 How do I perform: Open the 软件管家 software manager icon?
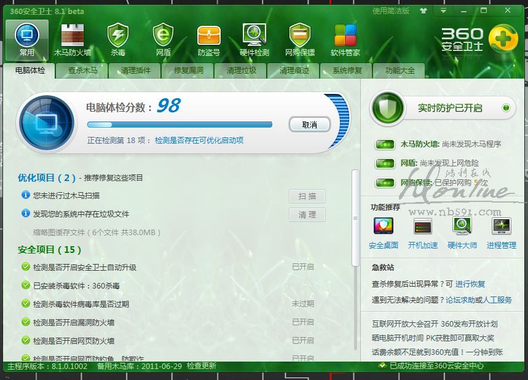coord(345,39)
